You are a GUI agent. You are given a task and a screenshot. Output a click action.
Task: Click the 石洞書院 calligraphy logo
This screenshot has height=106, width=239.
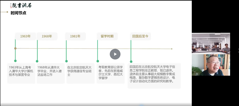click(x=22, y=6)
